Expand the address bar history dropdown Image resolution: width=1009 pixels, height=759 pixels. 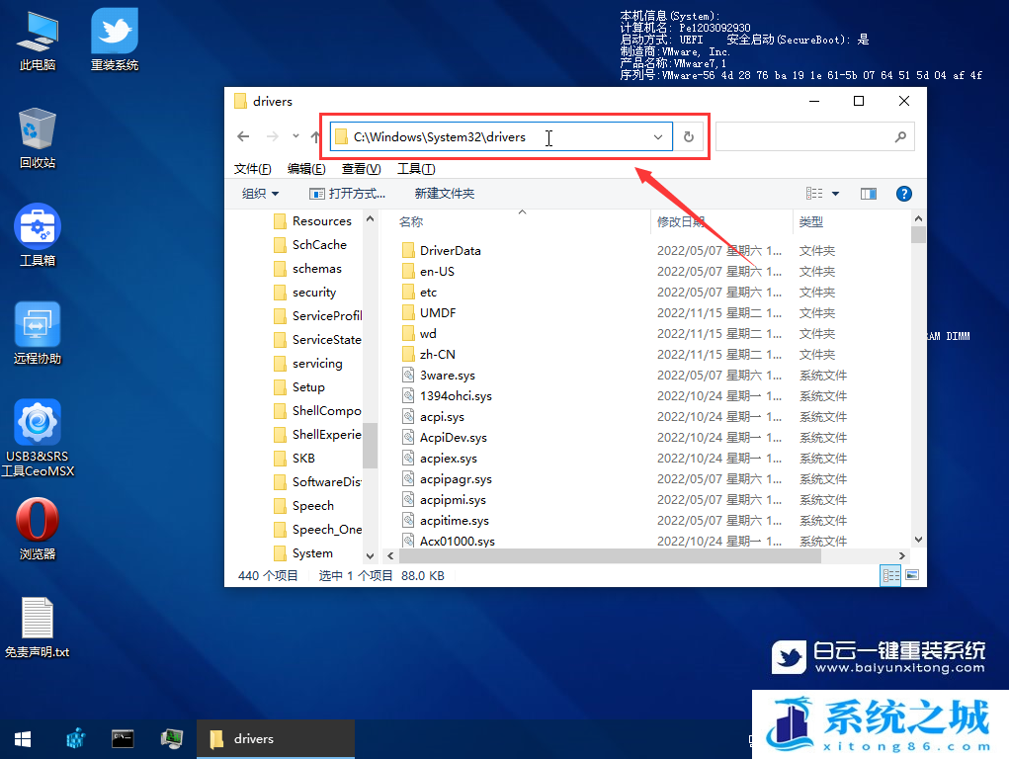657,136
